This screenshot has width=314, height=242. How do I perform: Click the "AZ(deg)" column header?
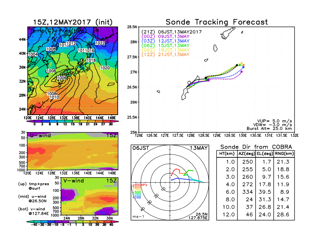click(x=247, y=154)
